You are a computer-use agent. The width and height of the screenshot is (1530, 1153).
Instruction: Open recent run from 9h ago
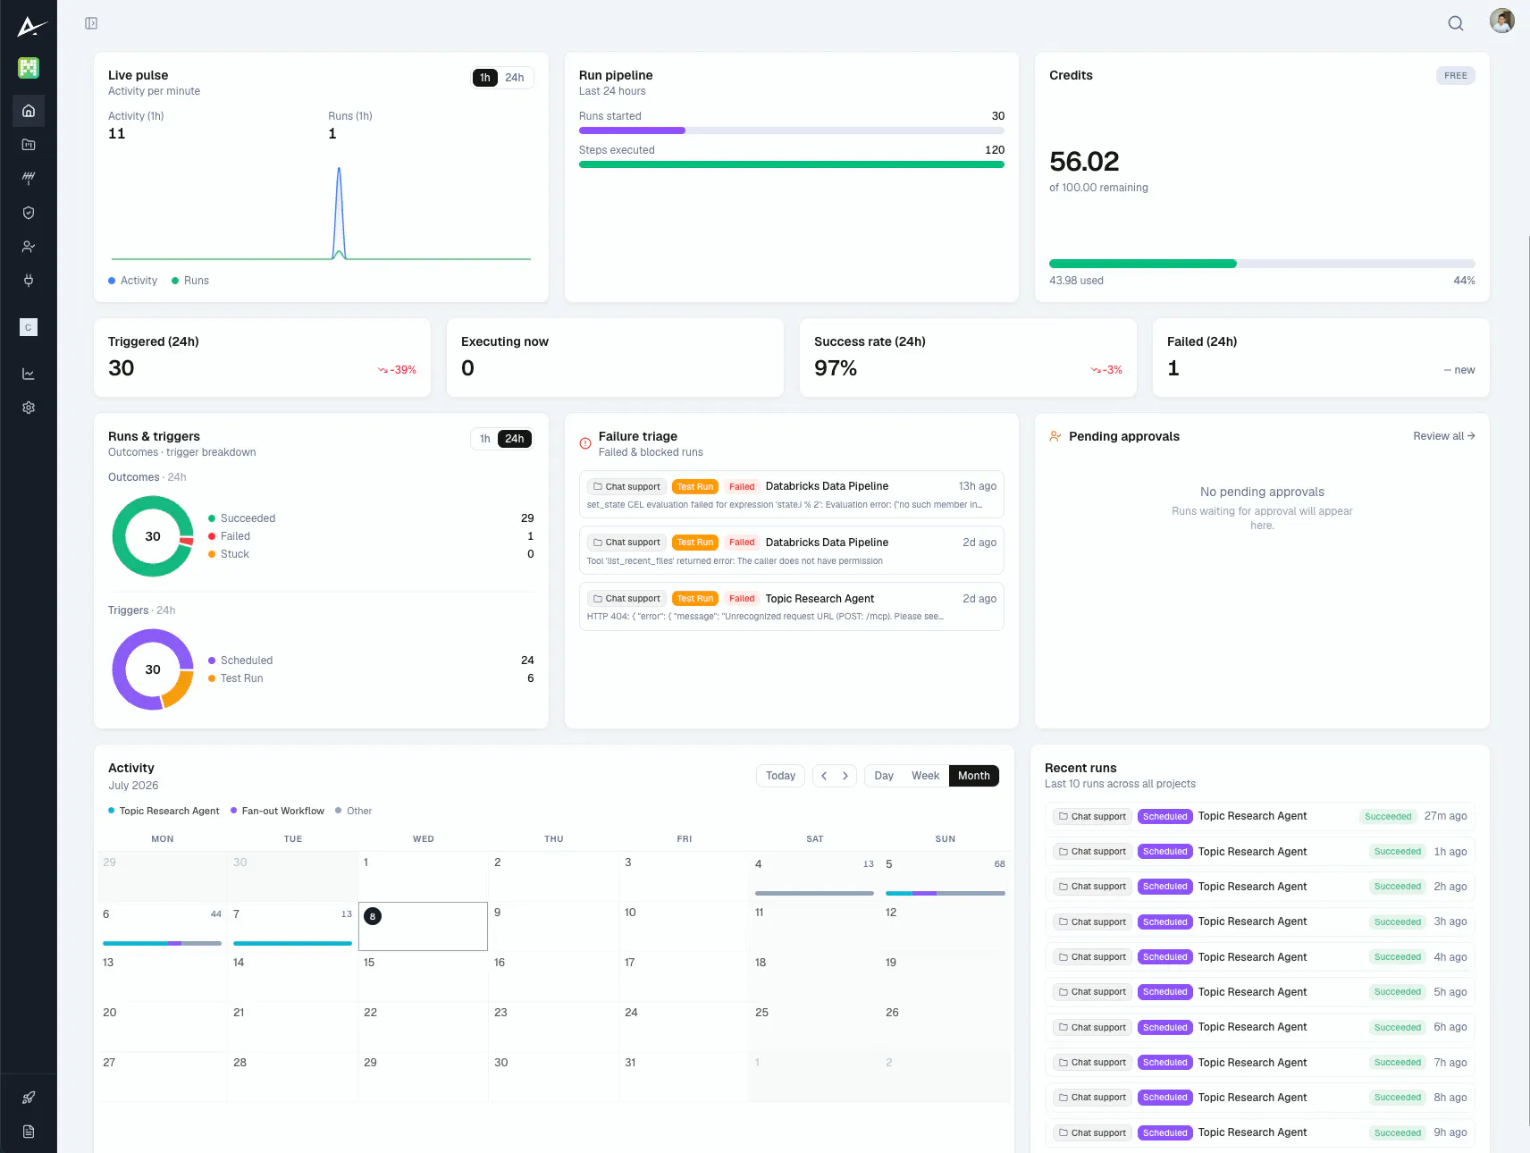tap(1260, 1132)
